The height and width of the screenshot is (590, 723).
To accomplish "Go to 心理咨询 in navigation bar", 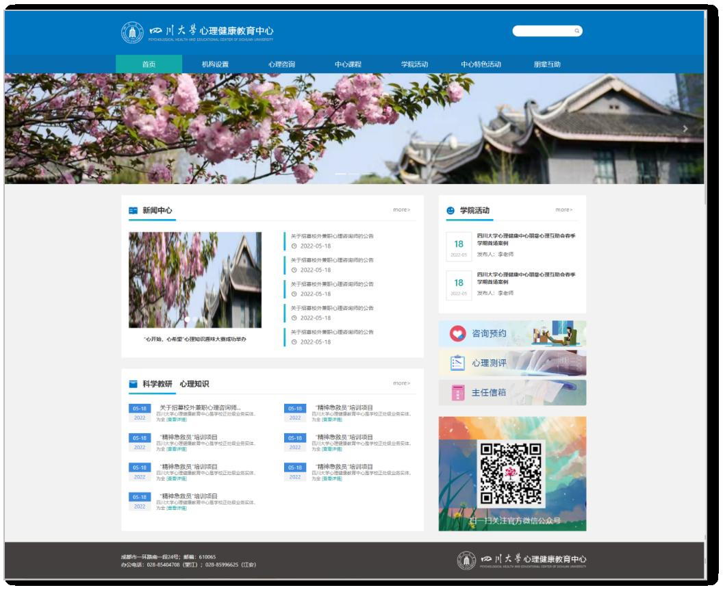I will (281, 64).
